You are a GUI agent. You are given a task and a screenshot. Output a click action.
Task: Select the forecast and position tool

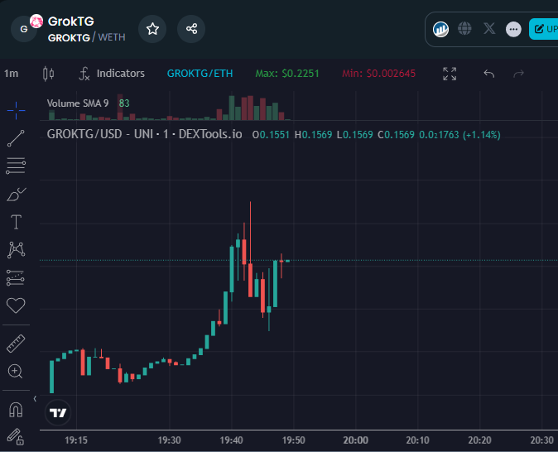pyautogui.click(x=16, y=277)
